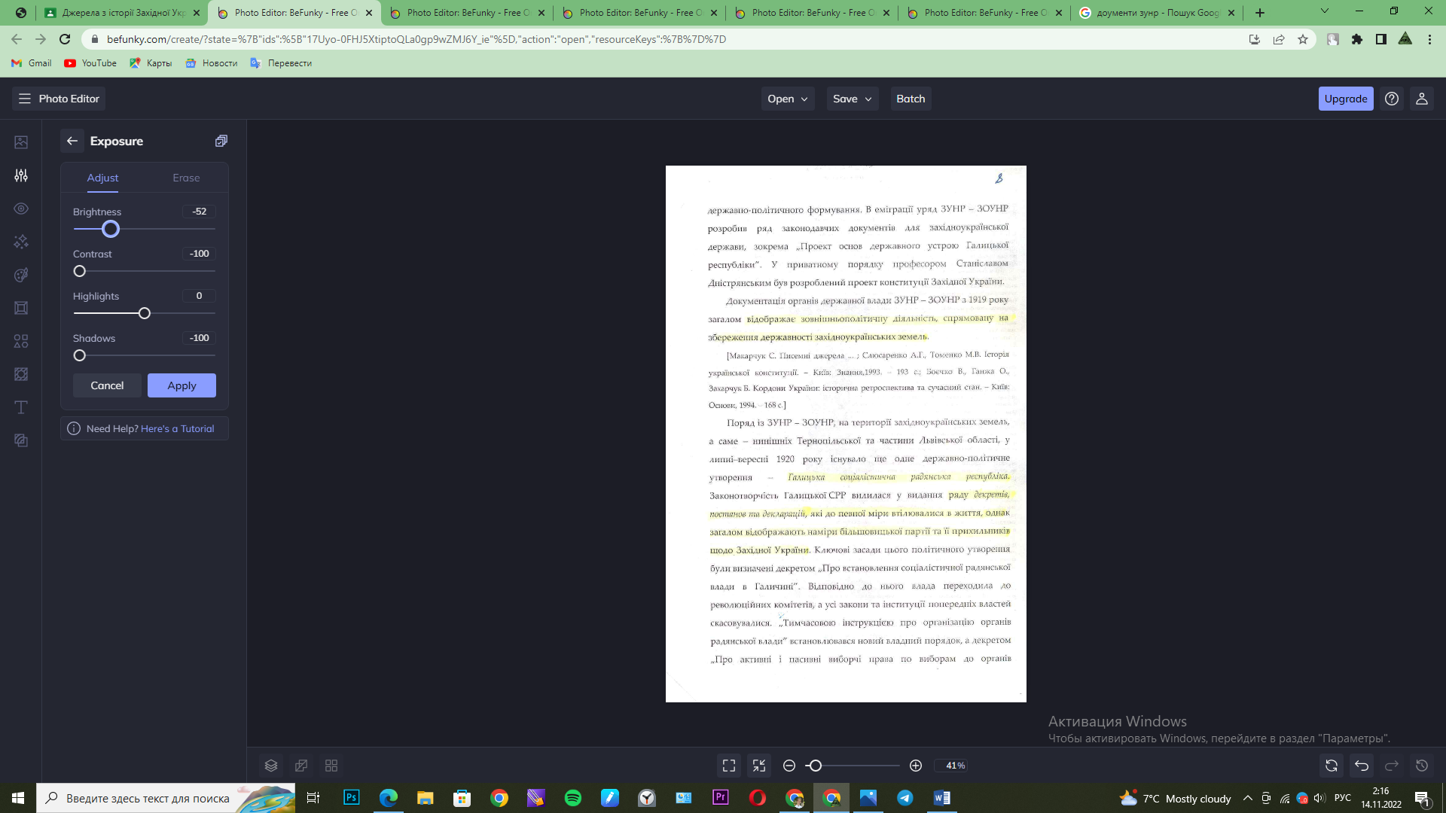
Task: Open the Textures sidebar icon
Action: [21, 440]
